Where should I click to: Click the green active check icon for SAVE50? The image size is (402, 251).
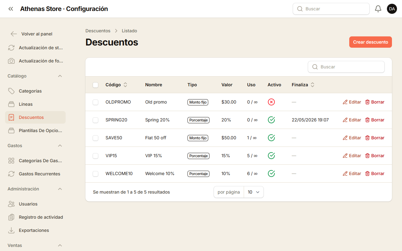point(271,138)
